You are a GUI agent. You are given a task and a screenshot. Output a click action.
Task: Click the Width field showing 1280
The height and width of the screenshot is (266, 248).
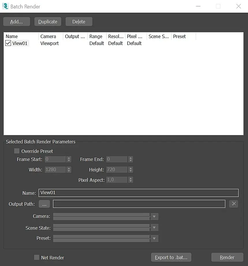55,169
